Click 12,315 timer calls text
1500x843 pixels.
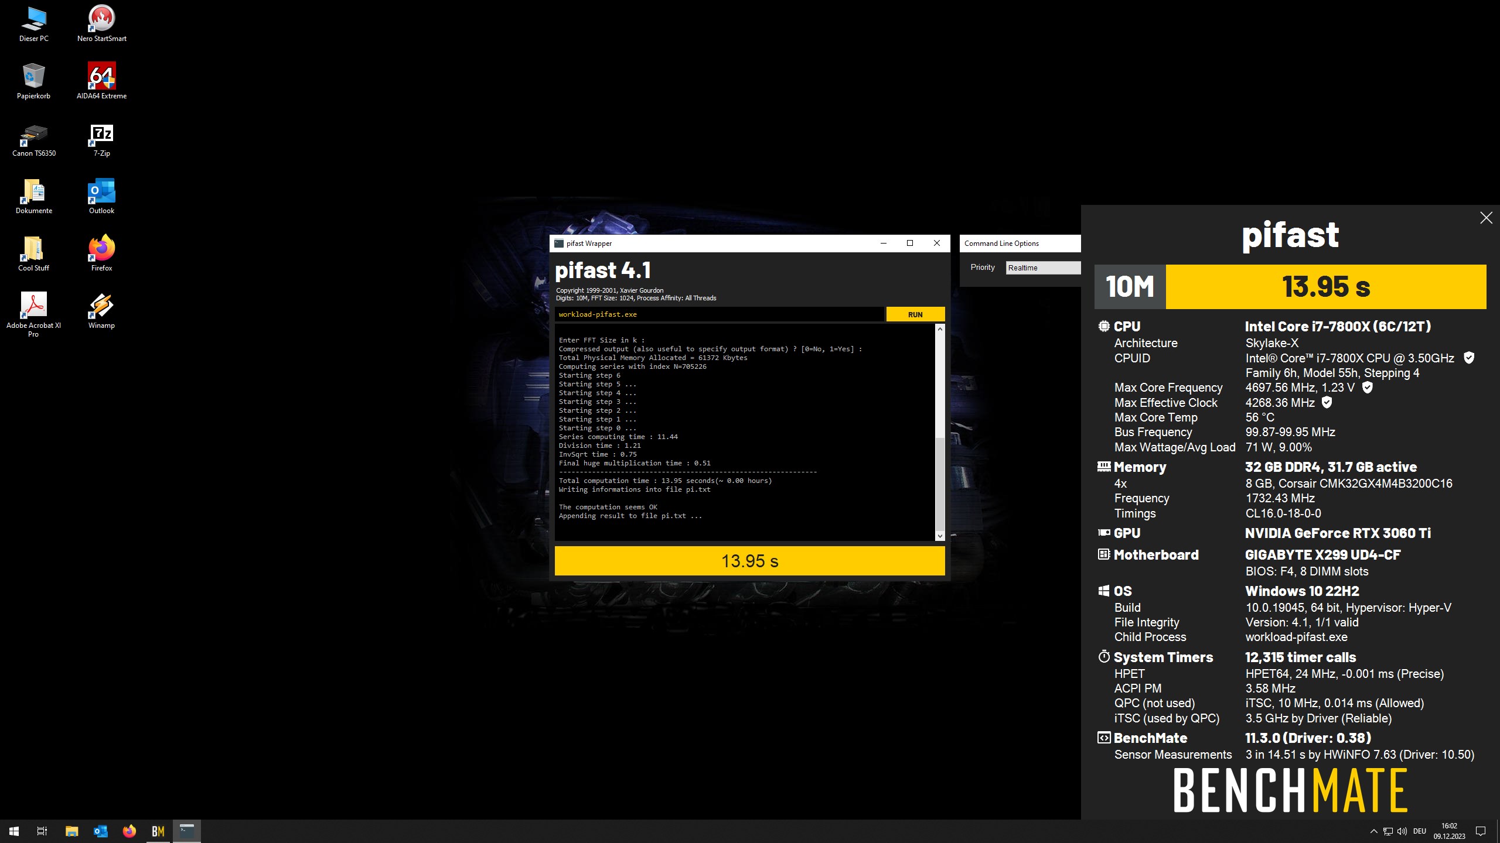pyautogui.click(x=1301, y=657)
